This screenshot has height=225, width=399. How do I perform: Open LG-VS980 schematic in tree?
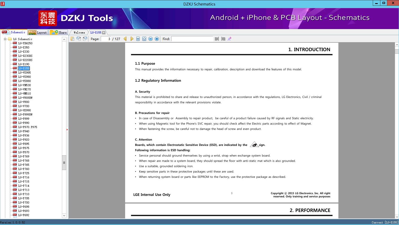24,77
